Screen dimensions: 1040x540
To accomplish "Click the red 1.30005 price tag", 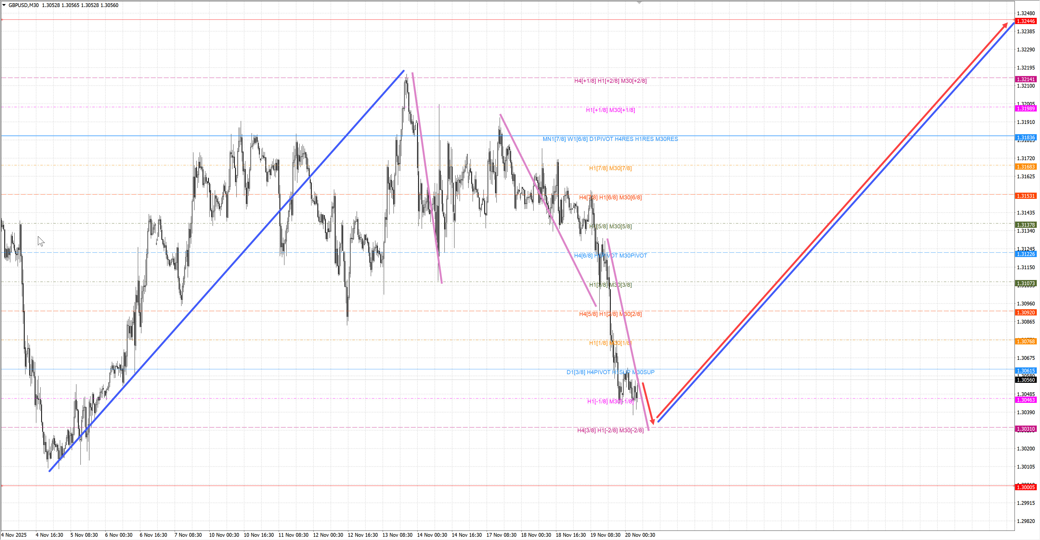I will pos(1025,487).
